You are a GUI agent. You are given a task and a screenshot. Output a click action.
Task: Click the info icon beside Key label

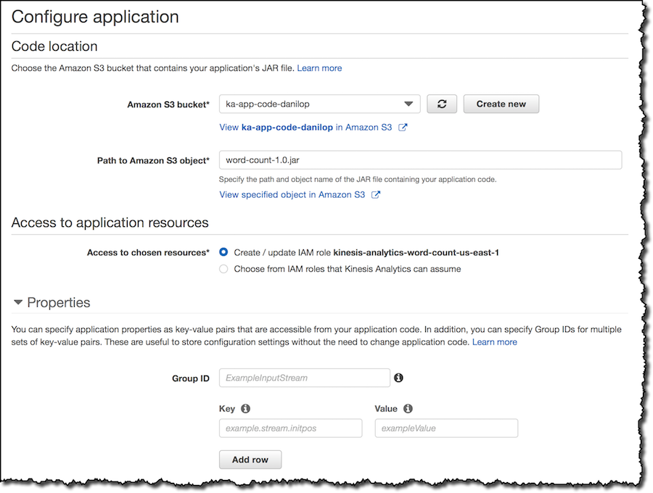246,409
